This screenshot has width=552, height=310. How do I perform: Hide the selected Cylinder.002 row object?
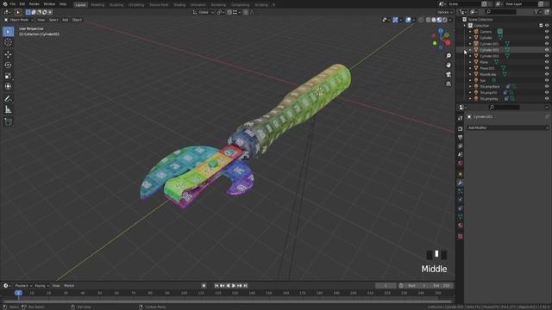(547, 50)
